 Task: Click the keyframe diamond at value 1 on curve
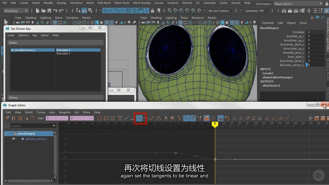click(176, 153)
